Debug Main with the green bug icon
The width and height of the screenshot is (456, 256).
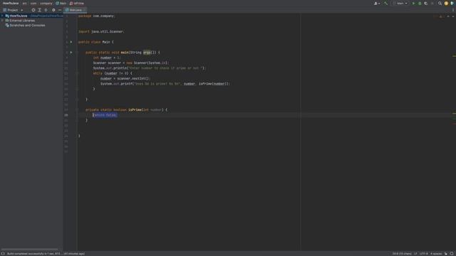[420, 4]
